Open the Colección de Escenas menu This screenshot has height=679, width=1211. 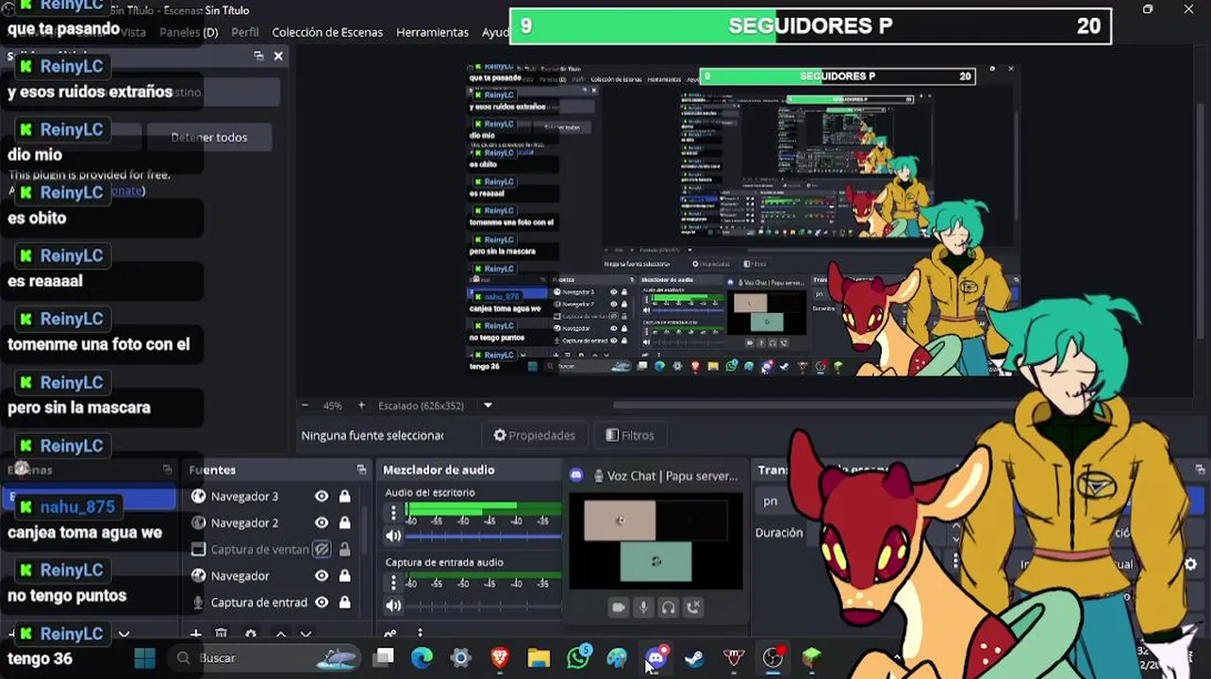tap(327, 32)
